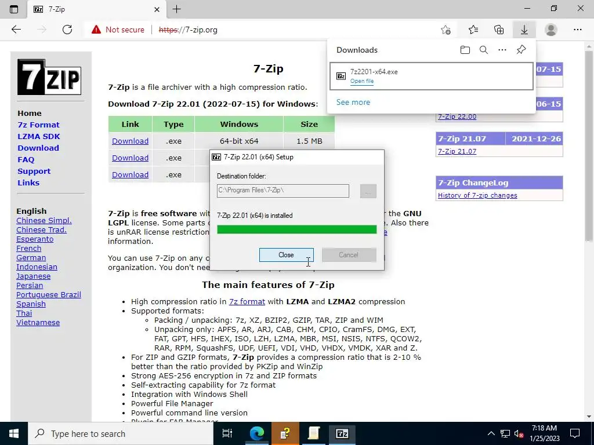Open the network tray icon
Image resolution: width=594 pixels, height=445 pixels.
[x=505, y=433]
